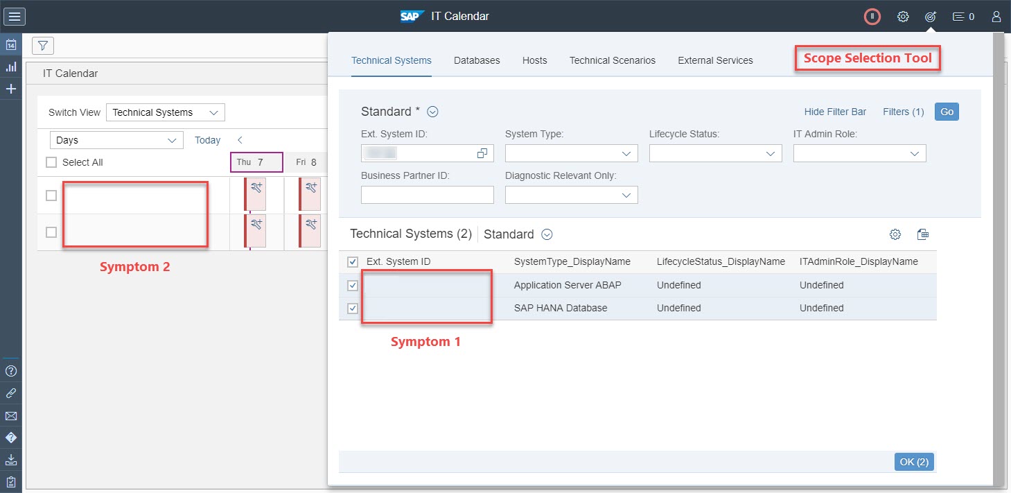Select the Thu 7 day header
Viewport: 1011px width, 493px height.
tap(256, 162)
